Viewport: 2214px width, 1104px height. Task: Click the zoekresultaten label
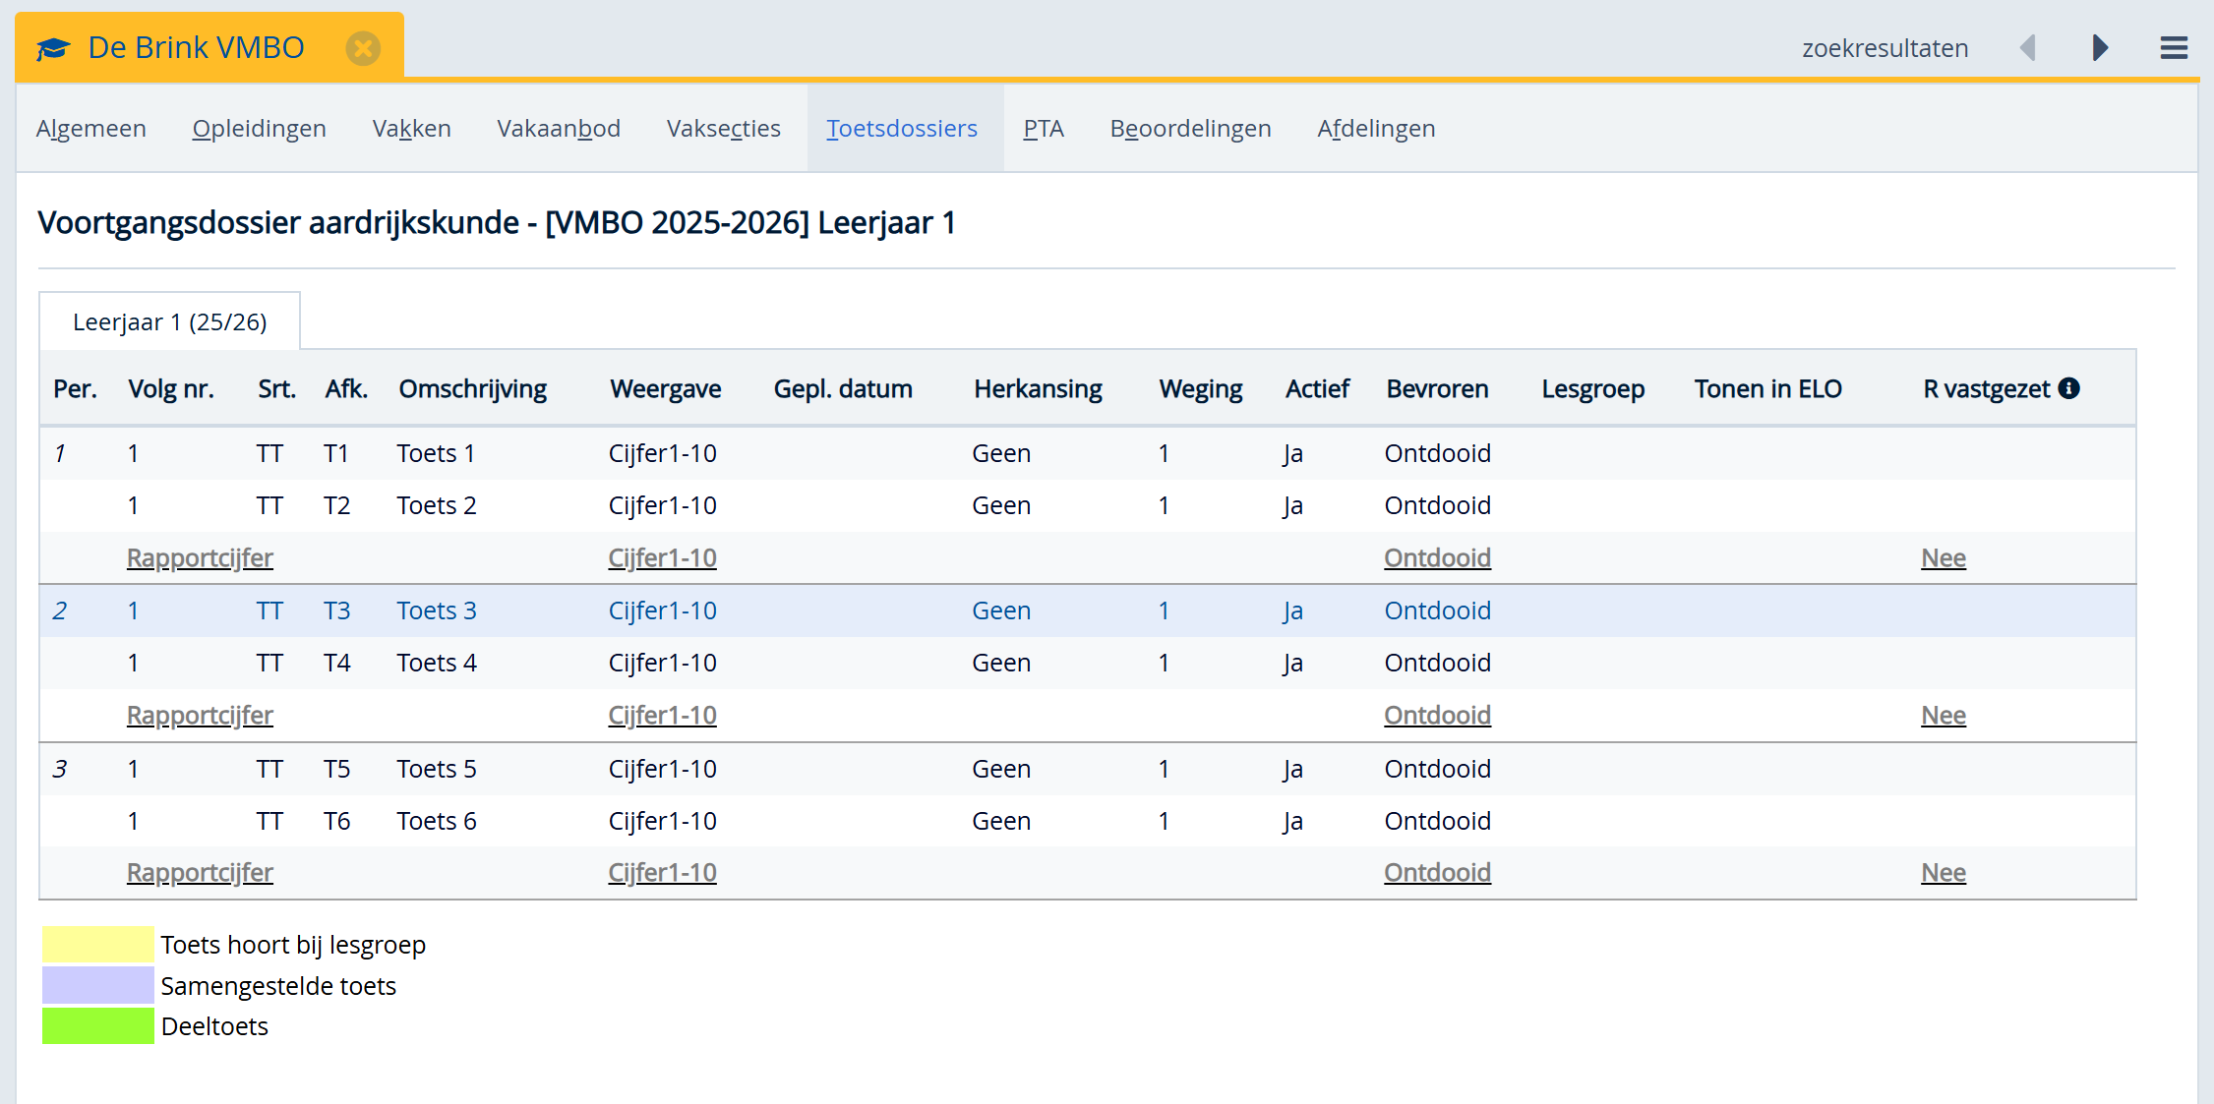[1885, 48]
